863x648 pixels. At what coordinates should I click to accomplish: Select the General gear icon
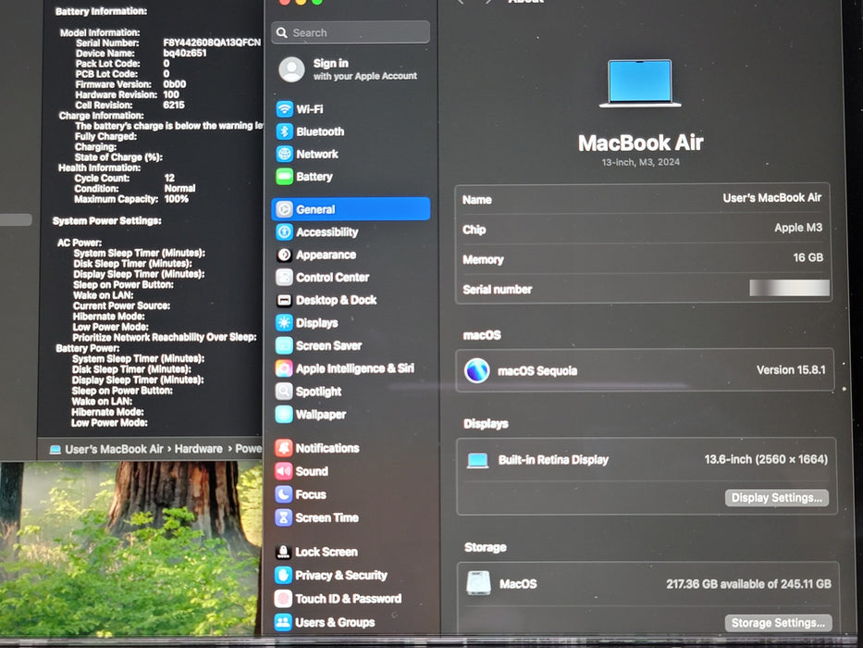tap(284, 209)
